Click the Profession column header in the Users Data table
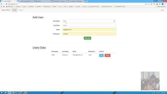This screenshot has width=167, height=94. 92,52
